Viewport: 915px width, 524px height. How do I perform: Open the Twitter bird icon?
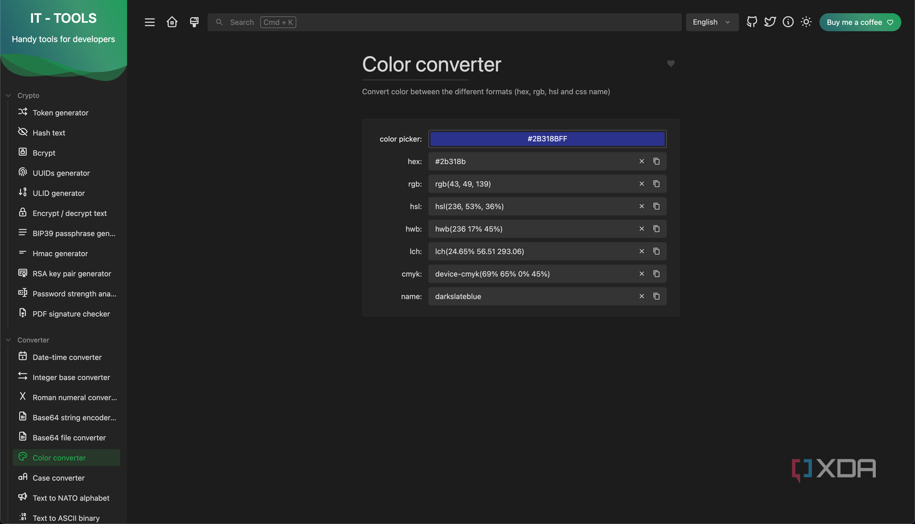[770, 22]
